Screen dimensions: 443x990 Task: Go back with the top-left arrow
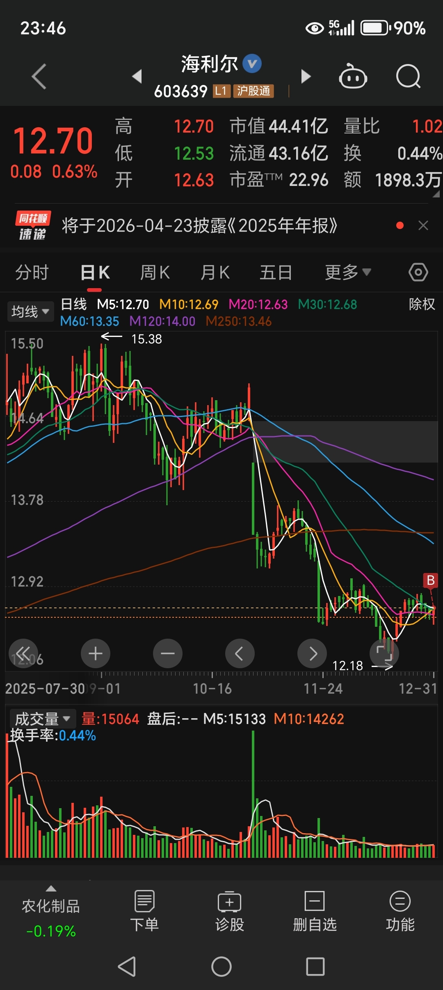pyautogui.click(x=39, y=76)
